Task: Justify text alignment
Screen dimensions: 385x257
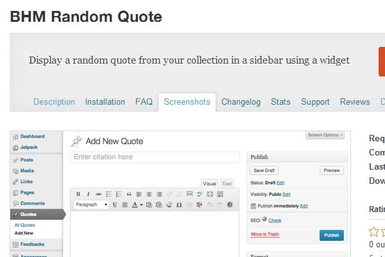Action: pyautogui.click(x=124, y=204)
